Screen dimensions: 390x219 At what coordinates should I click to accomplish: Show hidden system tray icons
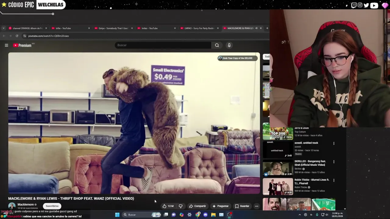point(300,215)
